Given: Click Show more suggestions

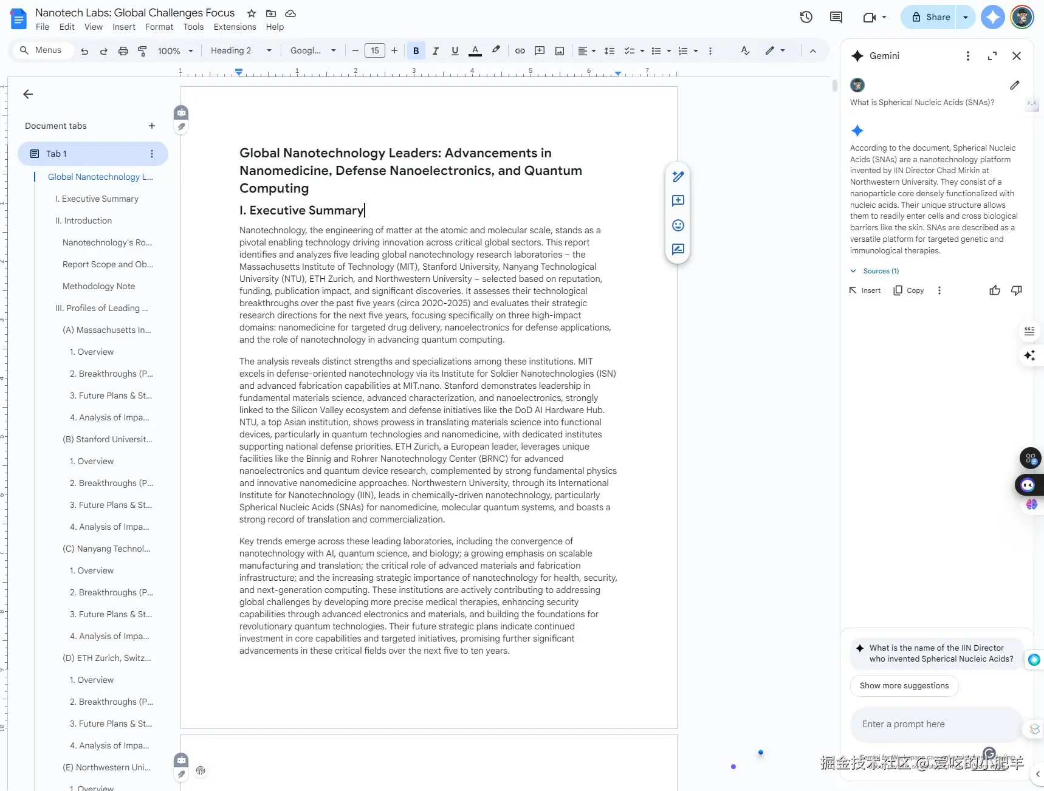Looking at the screenshot, I should pyautogui.click(x=904, y=686).
